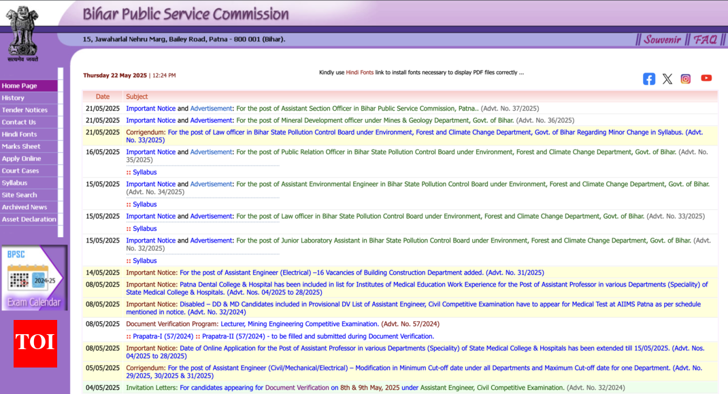Open Apply Online from sidebar menu
The width and height of the screenshot is (728, 394).
21,159
